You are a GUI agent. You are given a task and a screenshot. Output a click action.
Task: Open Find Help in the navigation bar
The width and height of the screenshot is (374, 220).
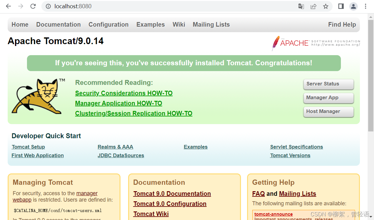pyautogui.click(x=342, y=25)
